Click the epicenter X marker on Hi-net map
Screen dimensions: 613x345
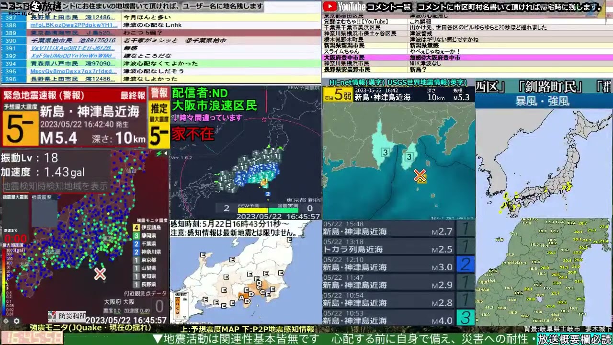coord(420,175)
